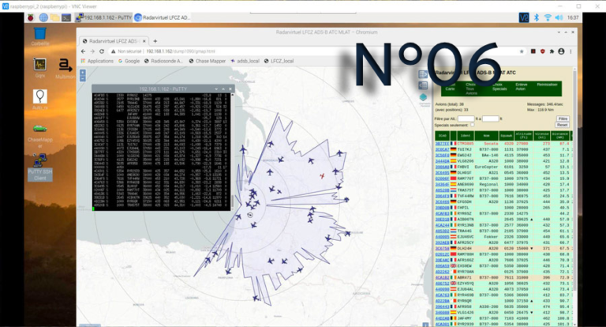Open a new Chromium tab
This screenshot has height=327, width=606.
[x=155, y=41]
